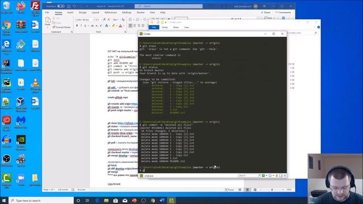
Task: Apply the red font color in Word
Action: (x=120, y=25)
